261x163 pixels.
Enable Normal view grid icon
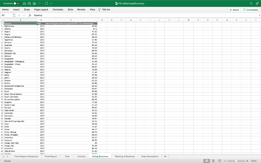[x=207, y=160]
